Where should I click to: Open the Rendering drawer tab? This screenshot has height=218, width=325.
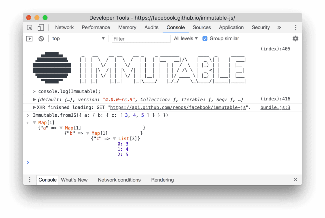click(x=162, y=180)
